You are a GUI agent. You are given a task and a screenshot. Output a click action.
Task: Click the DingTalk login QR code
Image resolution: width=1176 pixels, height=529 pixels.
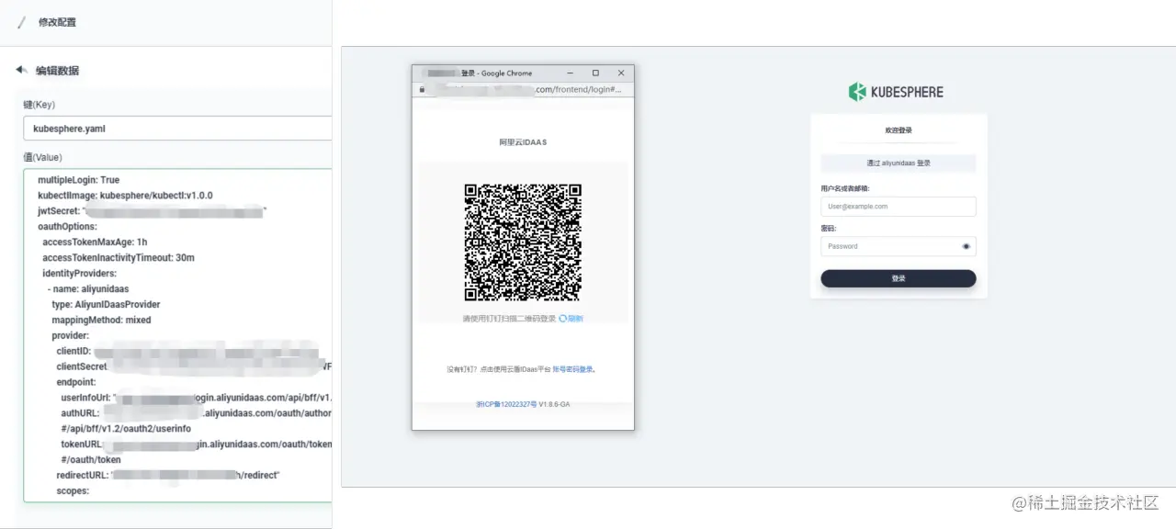coord(523,242)
